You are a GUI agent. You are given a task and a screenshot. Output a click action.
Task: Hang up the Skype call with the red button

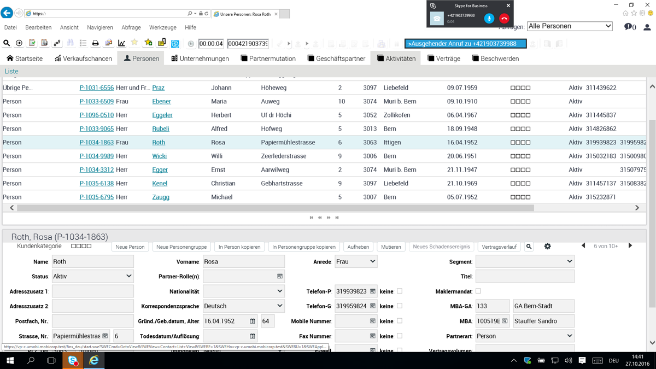[504, 19]
